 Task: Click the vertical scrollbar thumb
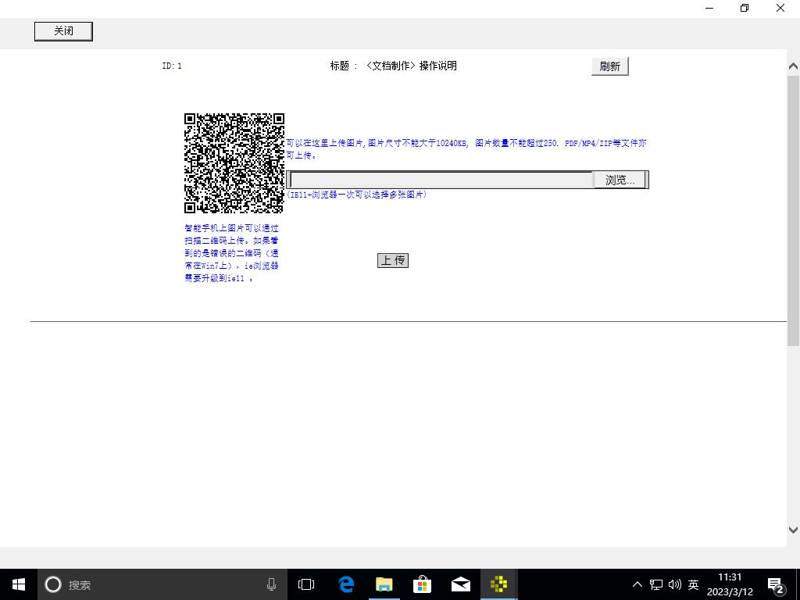pyautogui.click(x=793, y=211)
